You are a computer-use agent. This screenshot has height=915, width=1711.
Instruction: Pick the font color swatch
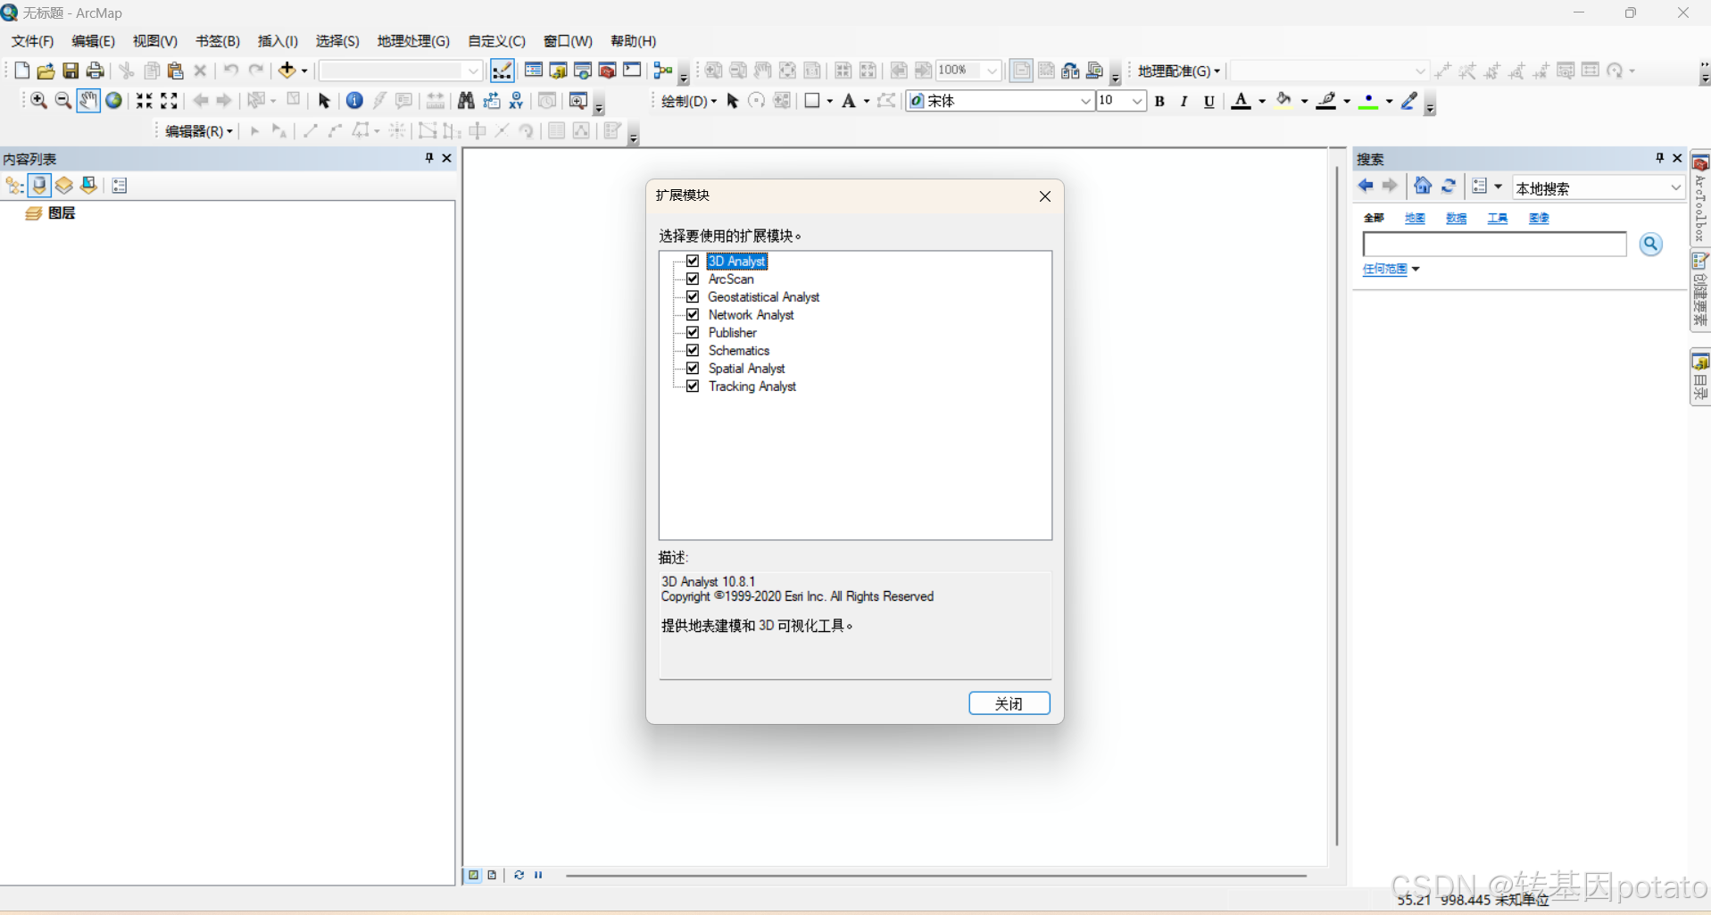point(1241,101)
